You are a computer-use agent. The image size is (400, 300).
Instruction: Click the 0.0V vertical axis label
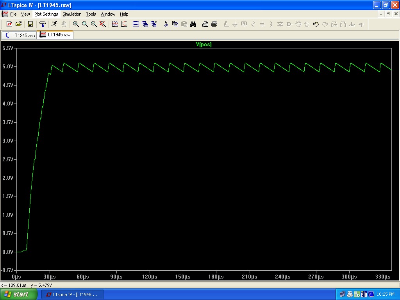tap(8, 252)
